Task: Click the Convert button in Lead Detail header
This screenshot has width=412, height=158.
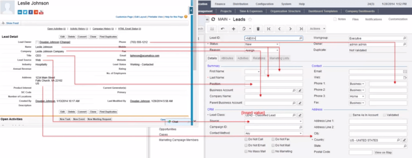Action: coord(82,37)
